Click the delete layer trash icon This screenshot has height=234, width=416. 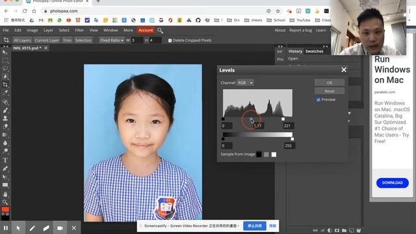click(358, 230)
